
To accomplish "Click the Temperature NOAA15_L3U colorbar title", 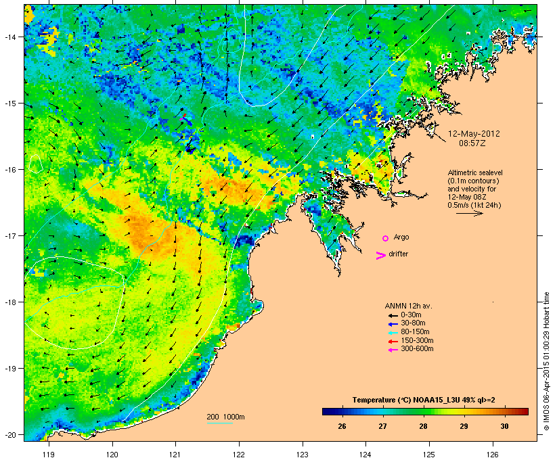I will [424, 400].
